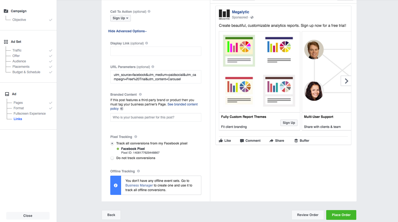This screenshot has height=222, width=398.
Task: Click the Buffer stack icon in preview
Action: (296, 141)
